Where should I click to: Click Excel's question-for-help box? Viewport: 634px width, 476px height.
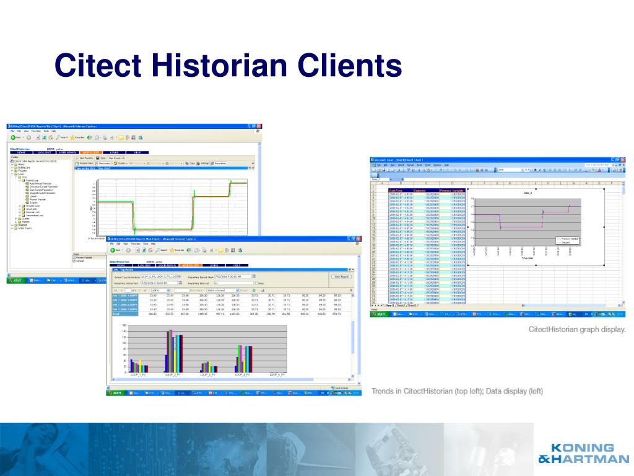[598, 165]
